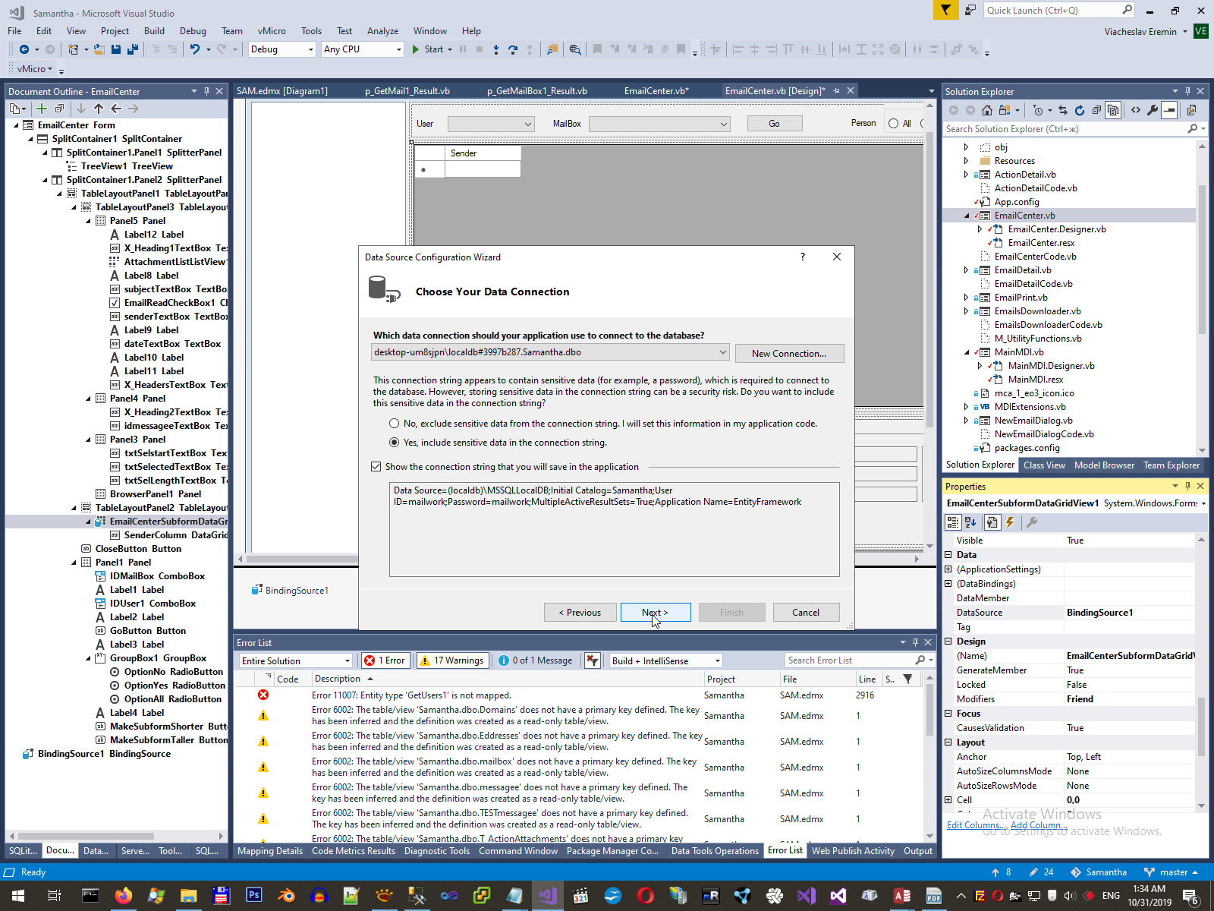Switch to SAM.edmx [Diagram1] tab
The height and width of the screenshot is (911, 1214).
pyautogui.click(x=282, y=91)
